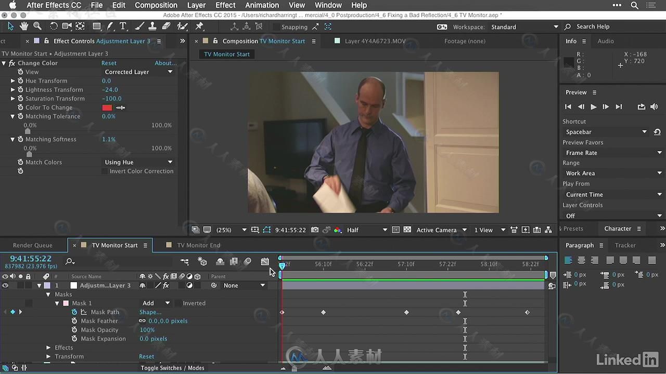The height and width of the screenshot is (374, 666).
Task: Open timeline layer search field
Action: click(x=70, y=261)
